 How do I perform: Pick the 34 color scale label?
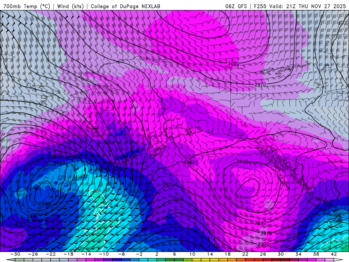click(x=298, y=254)
